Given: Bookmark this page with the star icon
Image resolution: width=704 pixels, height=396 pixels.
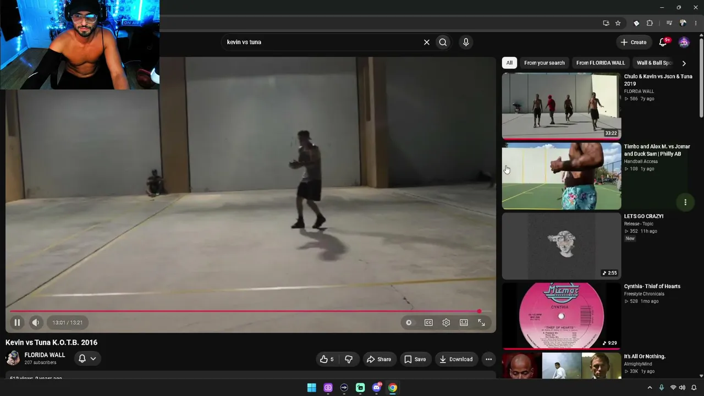Looking at the screenshot, I should [618, 23].
